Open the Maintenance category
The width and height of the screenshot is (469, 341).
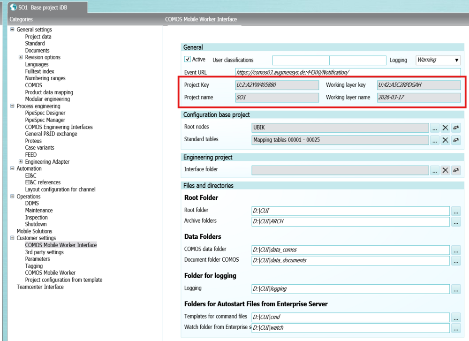(38, 210)
